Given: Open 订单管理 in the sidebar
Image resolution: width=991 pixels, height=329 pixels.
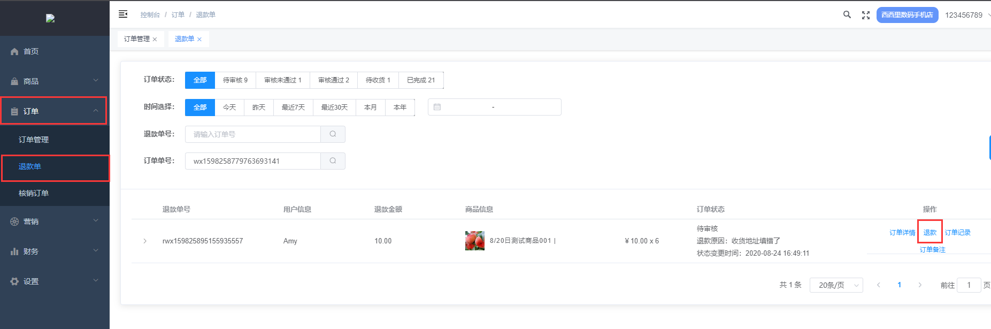Looking at the screenshot, I should pos(34,140).
